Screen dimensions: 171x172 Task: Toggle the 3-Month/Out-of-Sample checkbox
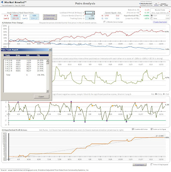click(x=104, y=22)
